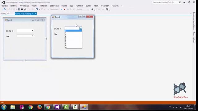Click the open file toolbar icon
198x111 pixels.
[x=19, y=9]
